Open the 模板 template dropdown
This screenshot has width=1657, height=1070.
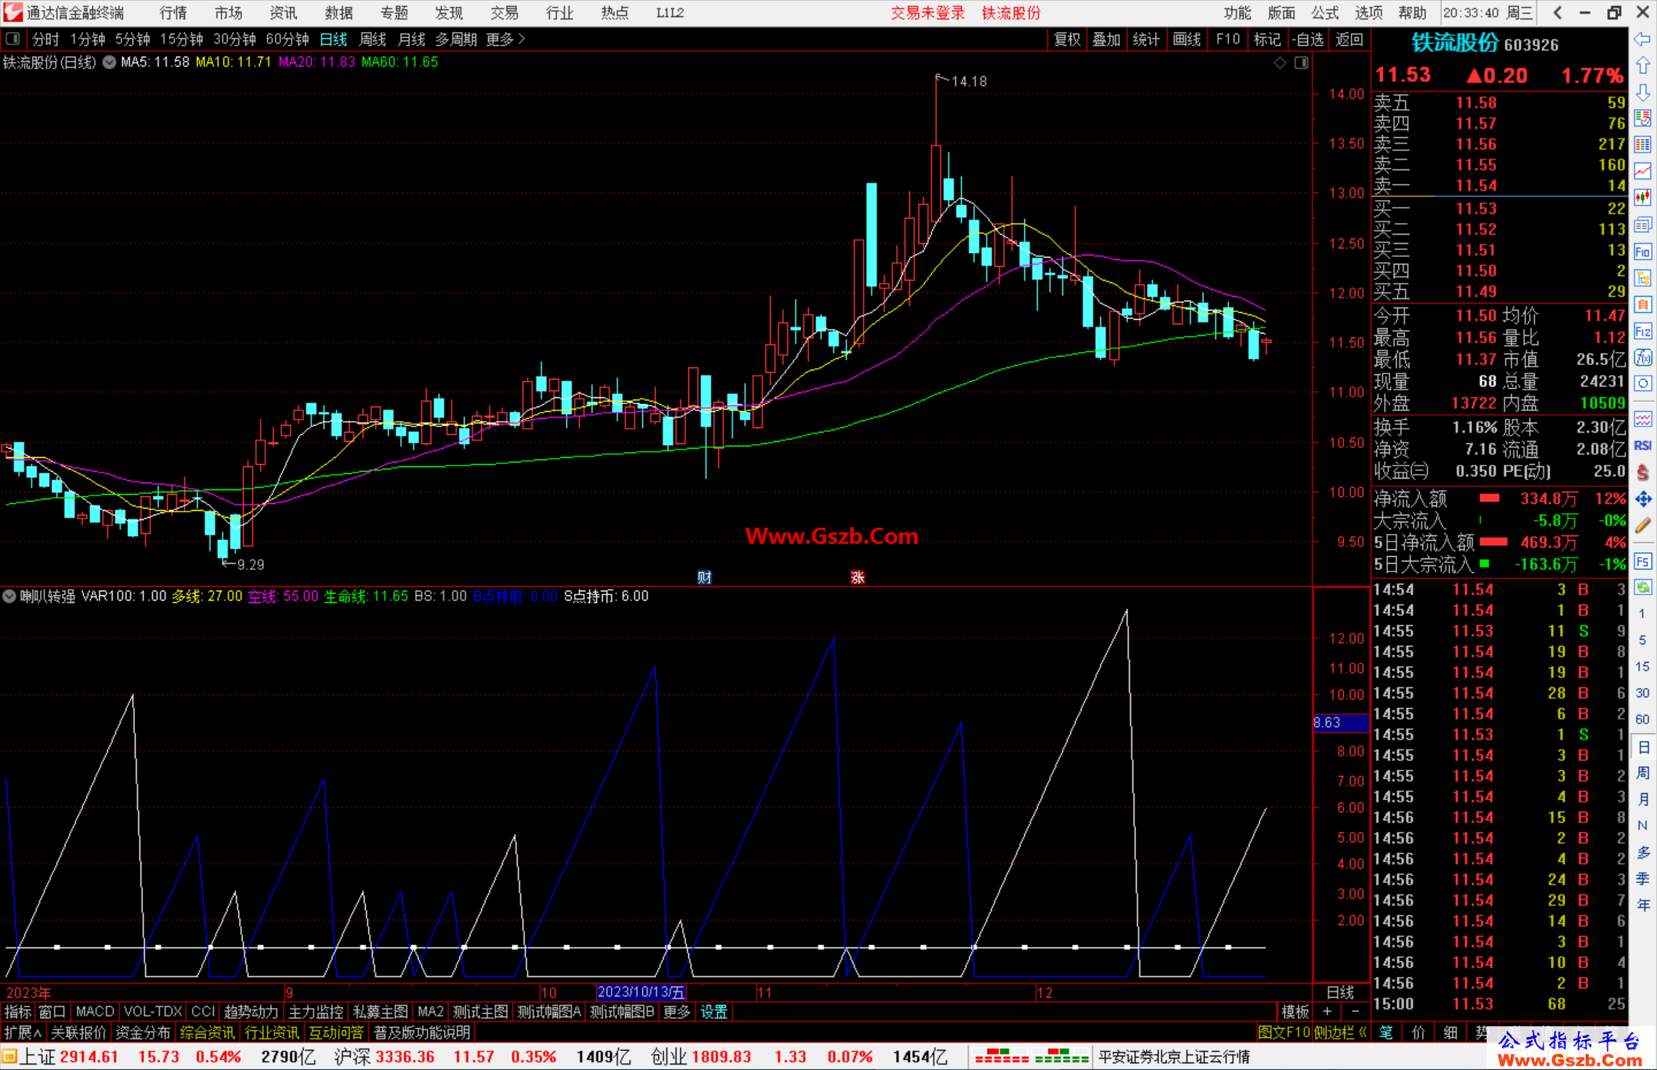1296,1012
